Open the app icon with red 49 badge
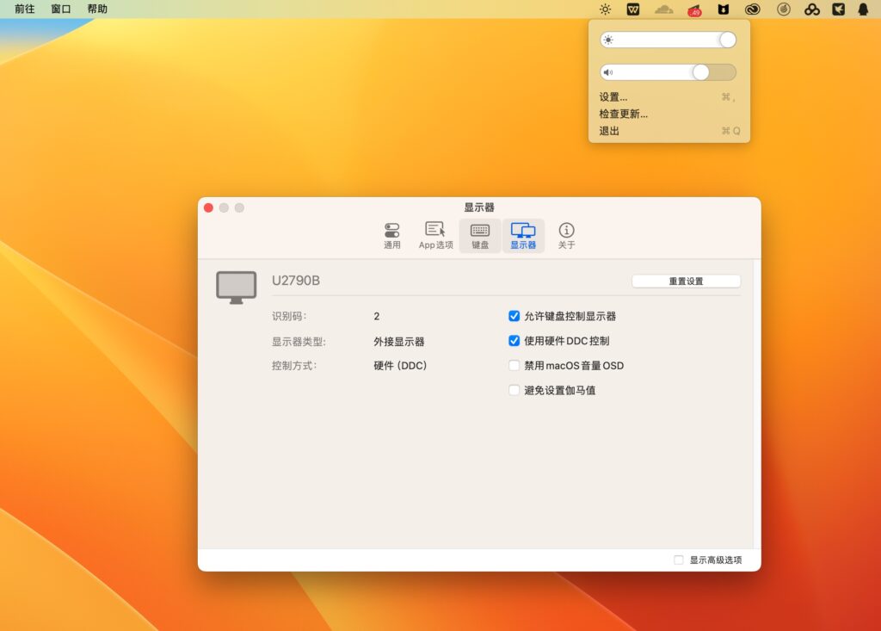881x631 pixels. [693, 9]
